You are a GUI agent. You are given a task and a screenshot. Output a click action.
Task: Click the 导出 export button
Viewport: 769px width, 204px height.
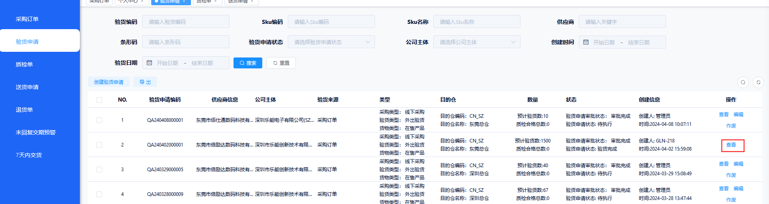tap(145, 82)
